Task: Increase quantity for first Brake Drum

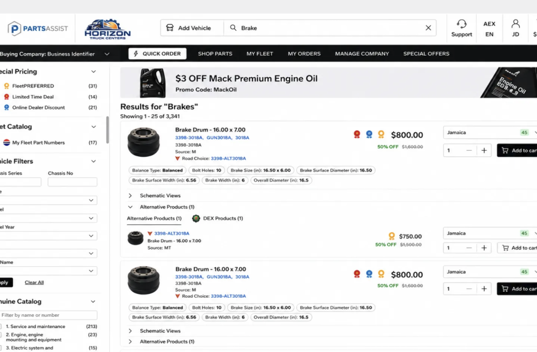Action: tap(484, 151)
